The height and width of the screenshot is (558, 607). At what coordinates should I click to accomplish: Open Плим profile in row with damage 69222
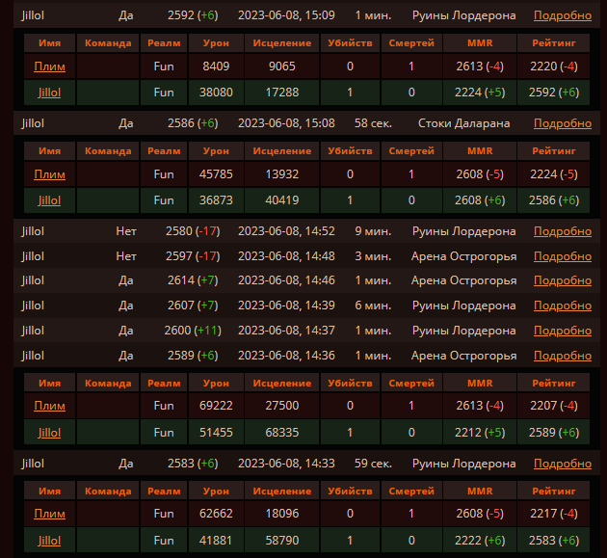[x=49, y=406]
